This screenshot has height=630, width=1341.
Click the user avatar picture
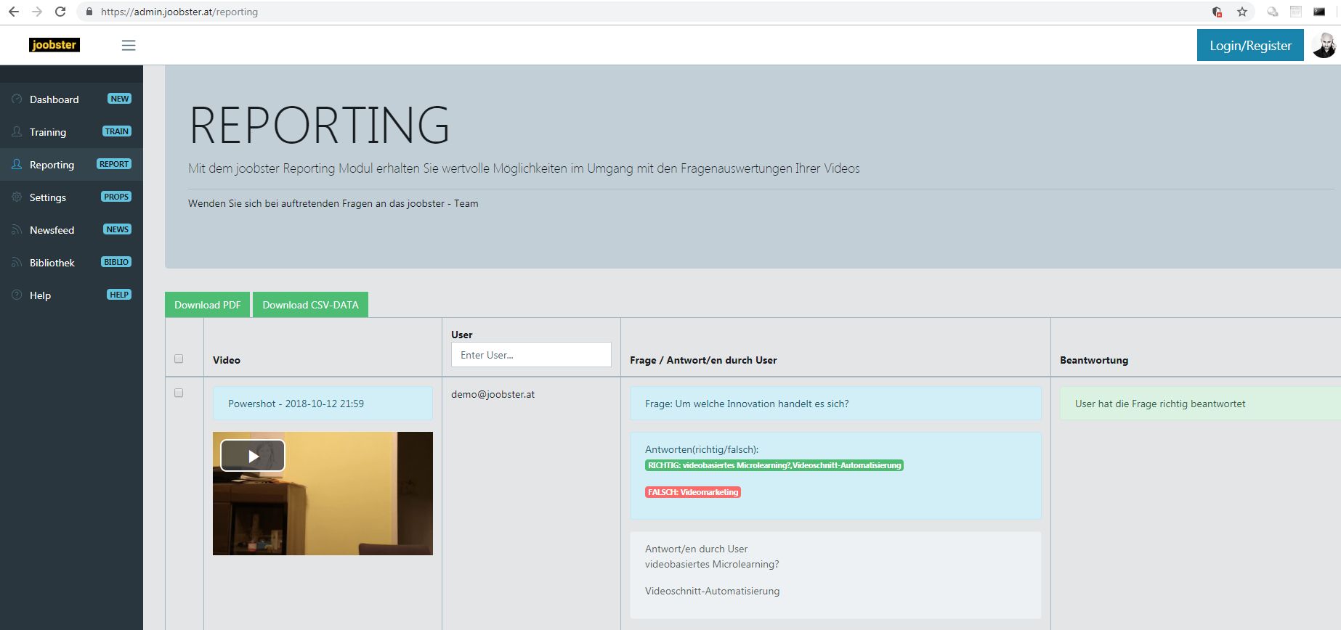(1324, 46)
